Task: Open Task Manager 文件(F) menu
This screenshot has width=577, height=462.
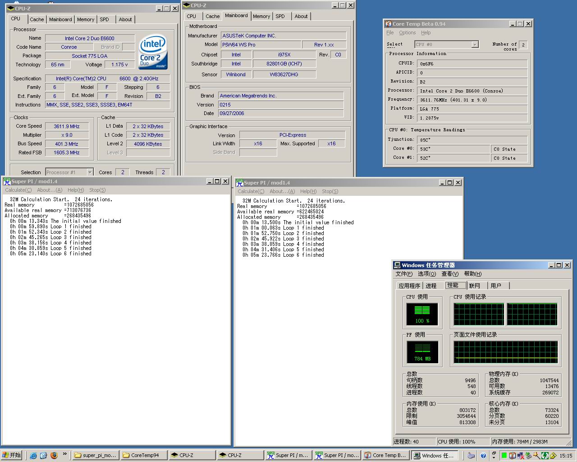Action: [x=404, y=274]
